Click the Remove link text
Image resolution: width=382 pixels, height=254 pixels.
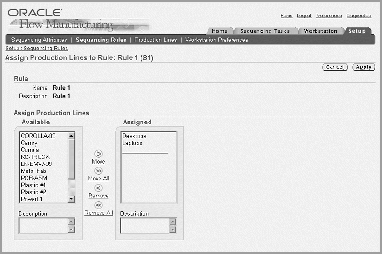(x=99, y=196)
